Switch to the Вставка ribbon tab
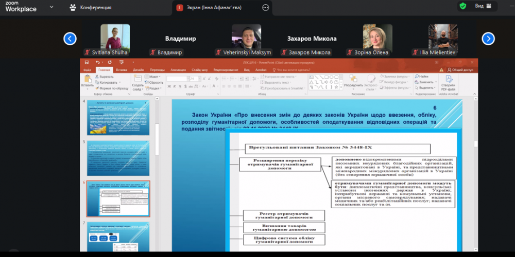The image size is (515, 257). click(x=122, y=69)
